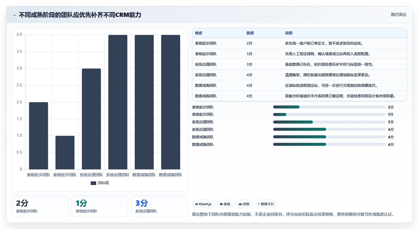Toggle the 指标值 legend label

pos(103,183)
